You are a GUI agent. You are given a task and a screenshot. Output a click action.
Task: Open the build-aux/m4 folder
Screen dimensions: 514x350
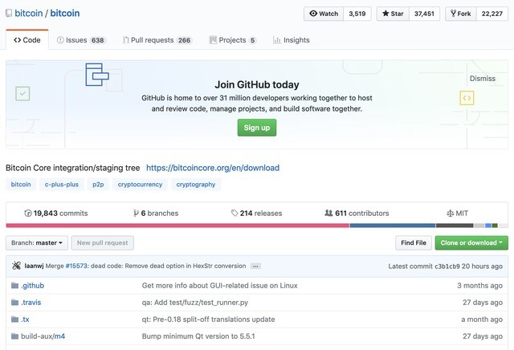point(43,336)
